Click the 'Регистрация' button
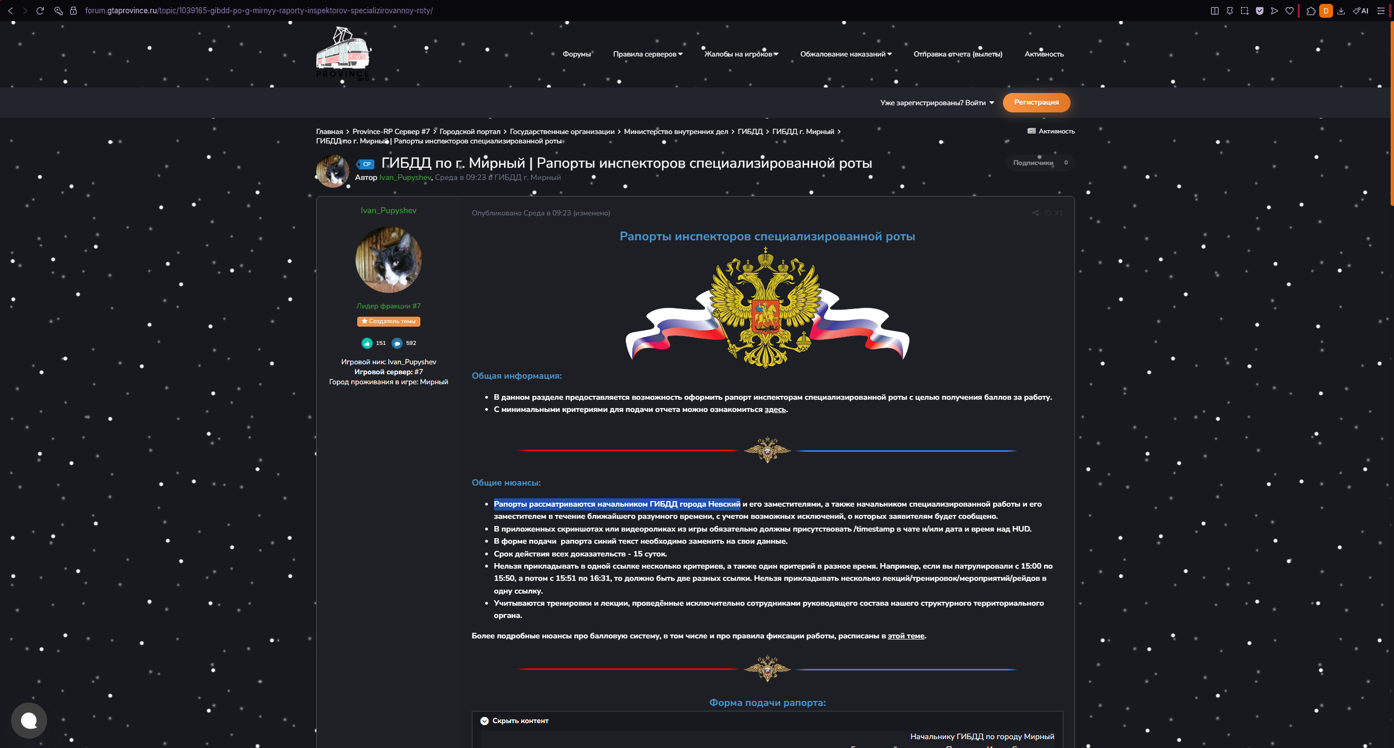The image size is (1394, 748). tap(1036, 102)
